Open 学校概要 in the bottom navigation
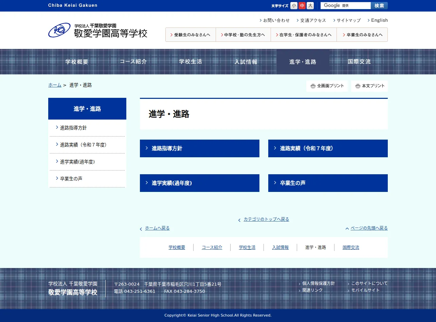 [177, 248]
